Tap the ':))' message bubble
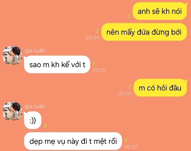The width and height of the screenshot is (191, 151). pos(33,120)
